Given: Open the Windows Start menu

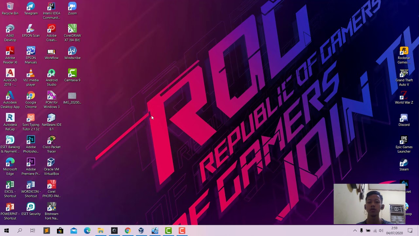Looking at the screenshot, I should (6, 231).
